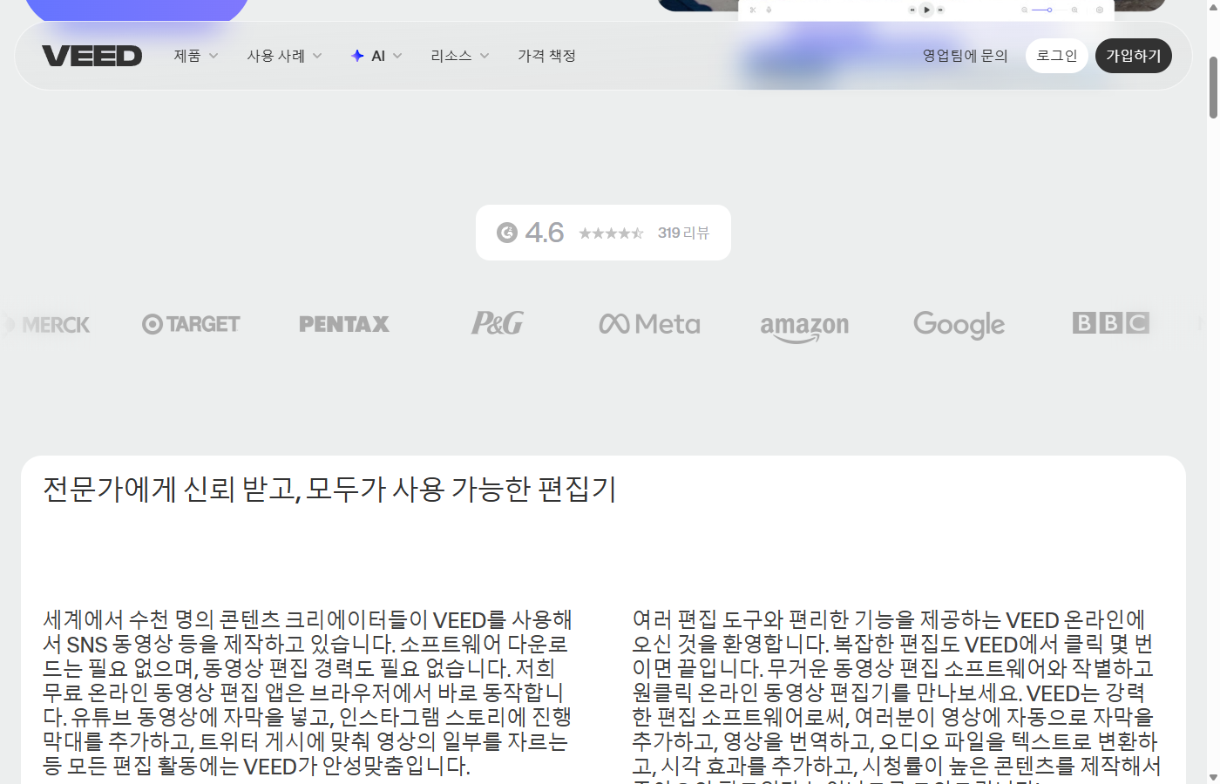
Task: Zoom out with the magnifier minus icon
Action: 1024,10
